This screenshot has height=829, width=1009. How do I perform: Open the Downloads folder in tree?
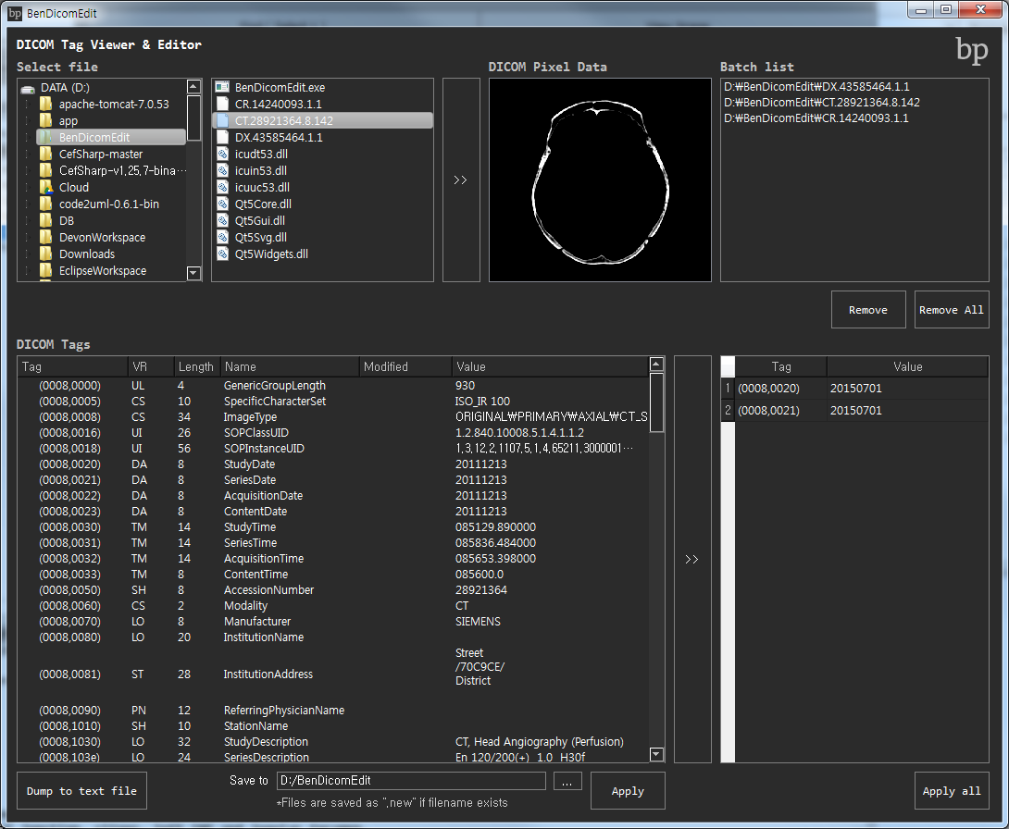[87, 254]
